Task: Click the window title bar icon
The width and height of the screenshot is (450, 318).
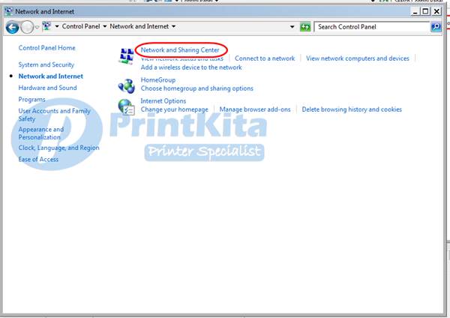Action: click(8, 11)
